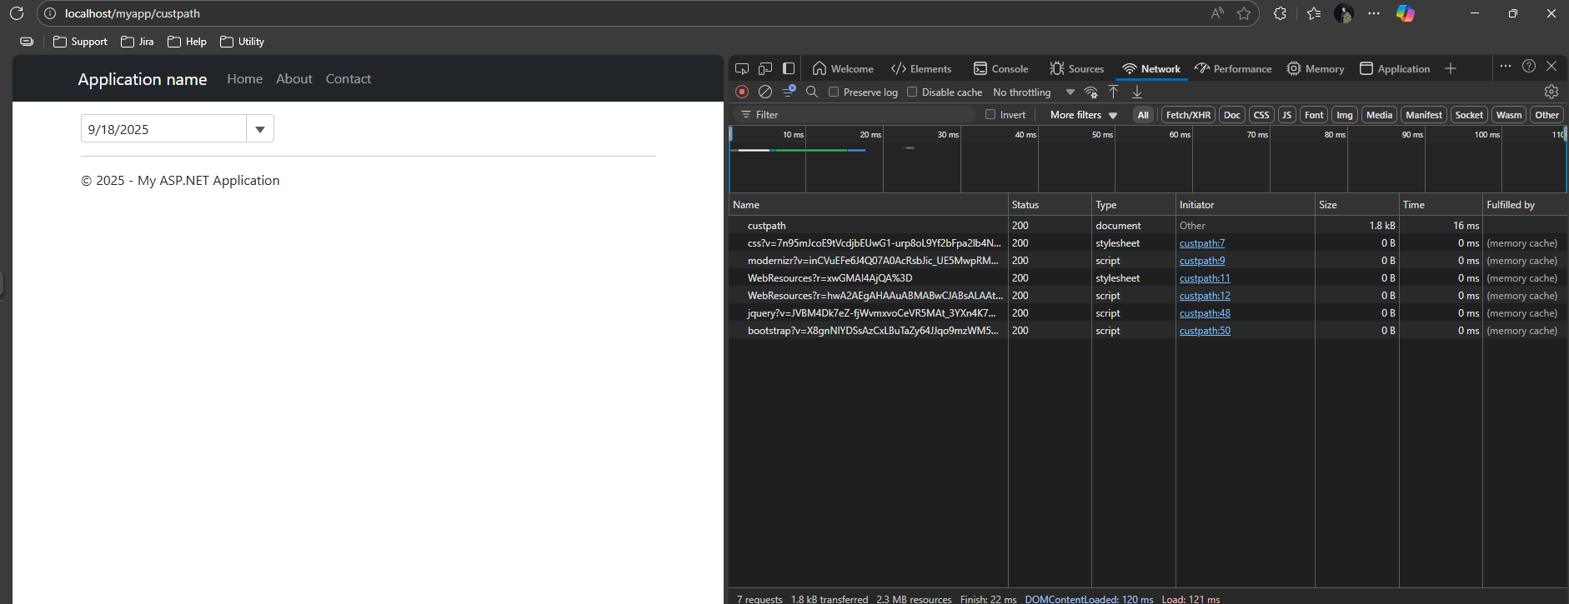Open the Favorites list icon
The height and width of the screenshot is (604, 1569).
(x=1314, y=13)
